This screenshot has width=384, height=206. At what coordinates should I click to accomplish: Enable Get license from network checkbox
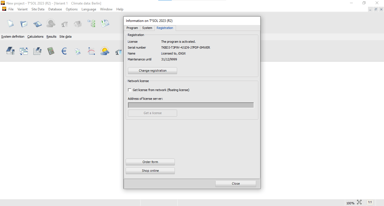coord(130,90)
